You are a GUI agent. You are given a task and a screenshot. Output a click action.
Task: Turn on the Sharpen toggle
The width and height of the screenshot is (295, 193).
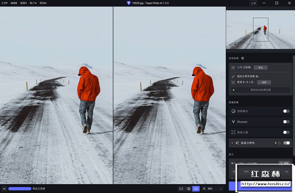(286, 122)
